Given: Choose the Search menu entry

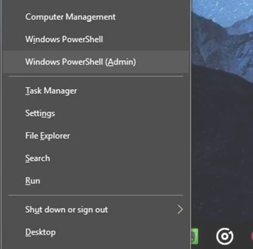Looking at the screenshot, I should (x=96, y=158).
